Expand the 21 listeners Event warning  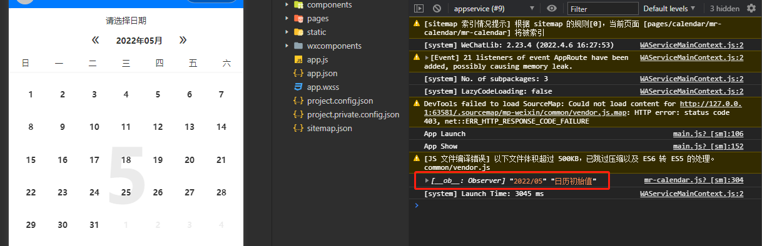(427, 57)
